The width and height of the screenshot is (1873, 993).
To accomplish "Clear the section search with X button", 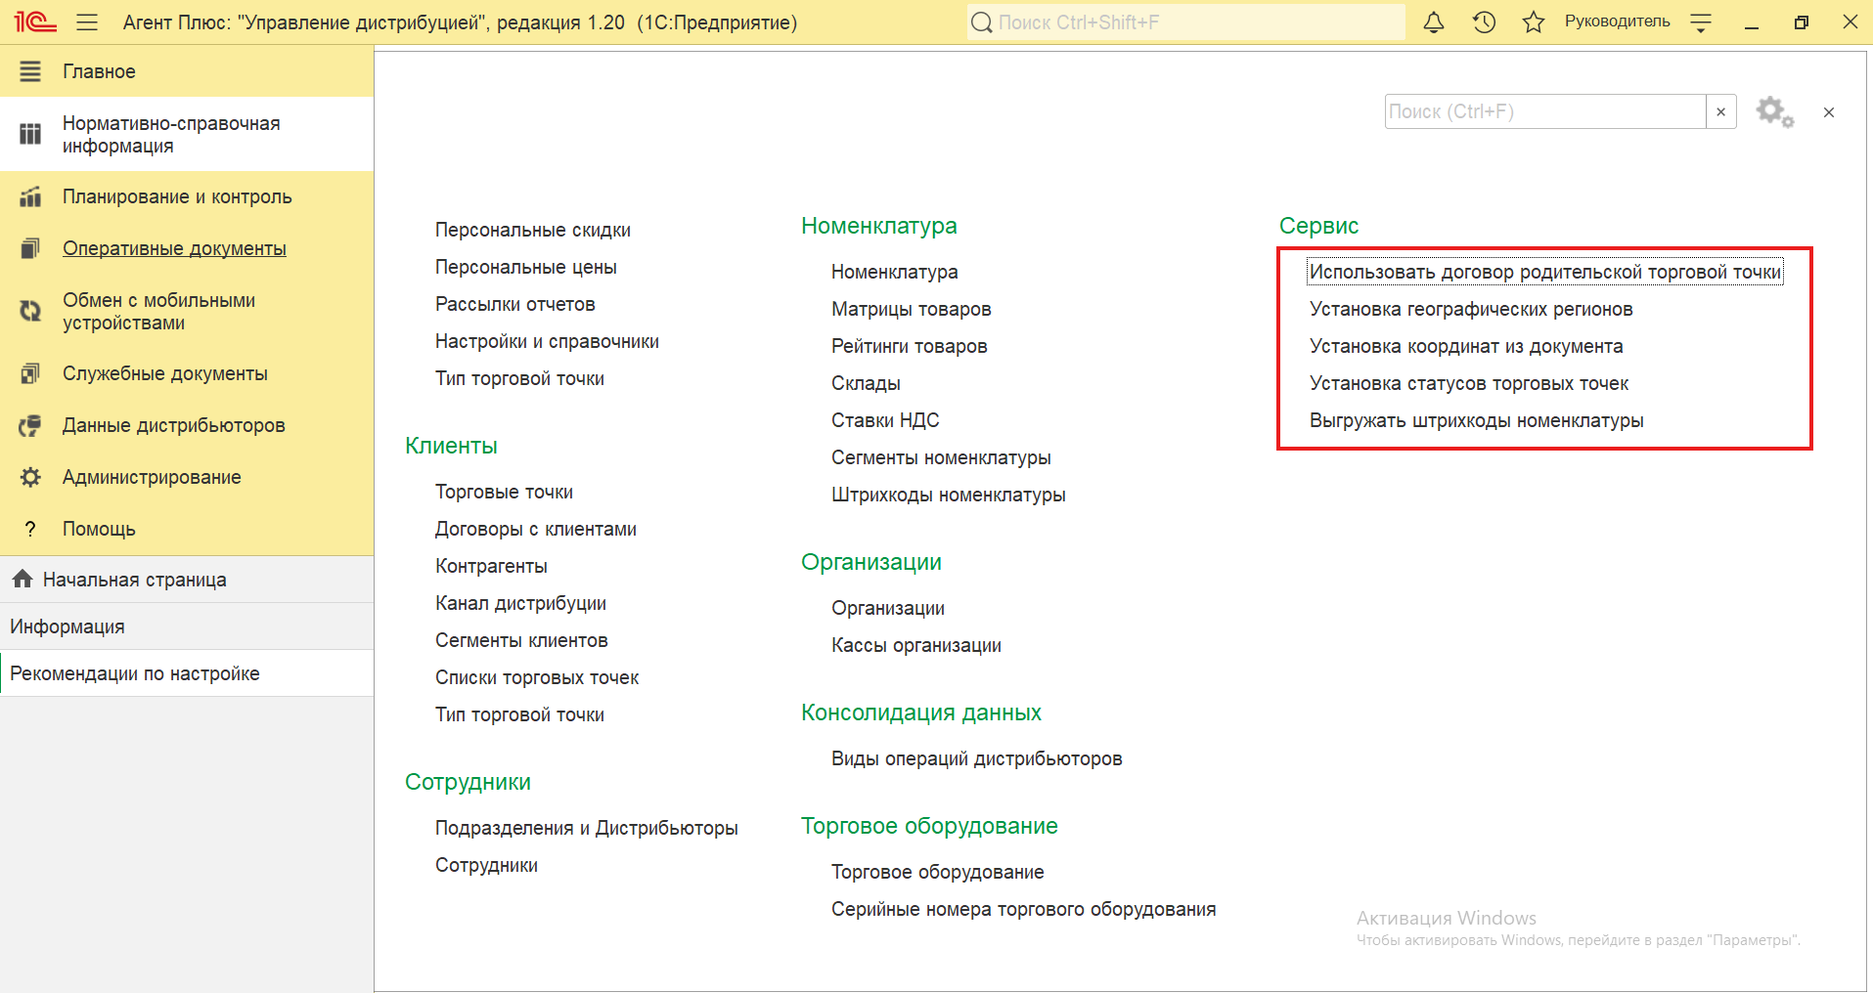I will pyautogui.click(x=1720, y=112).
